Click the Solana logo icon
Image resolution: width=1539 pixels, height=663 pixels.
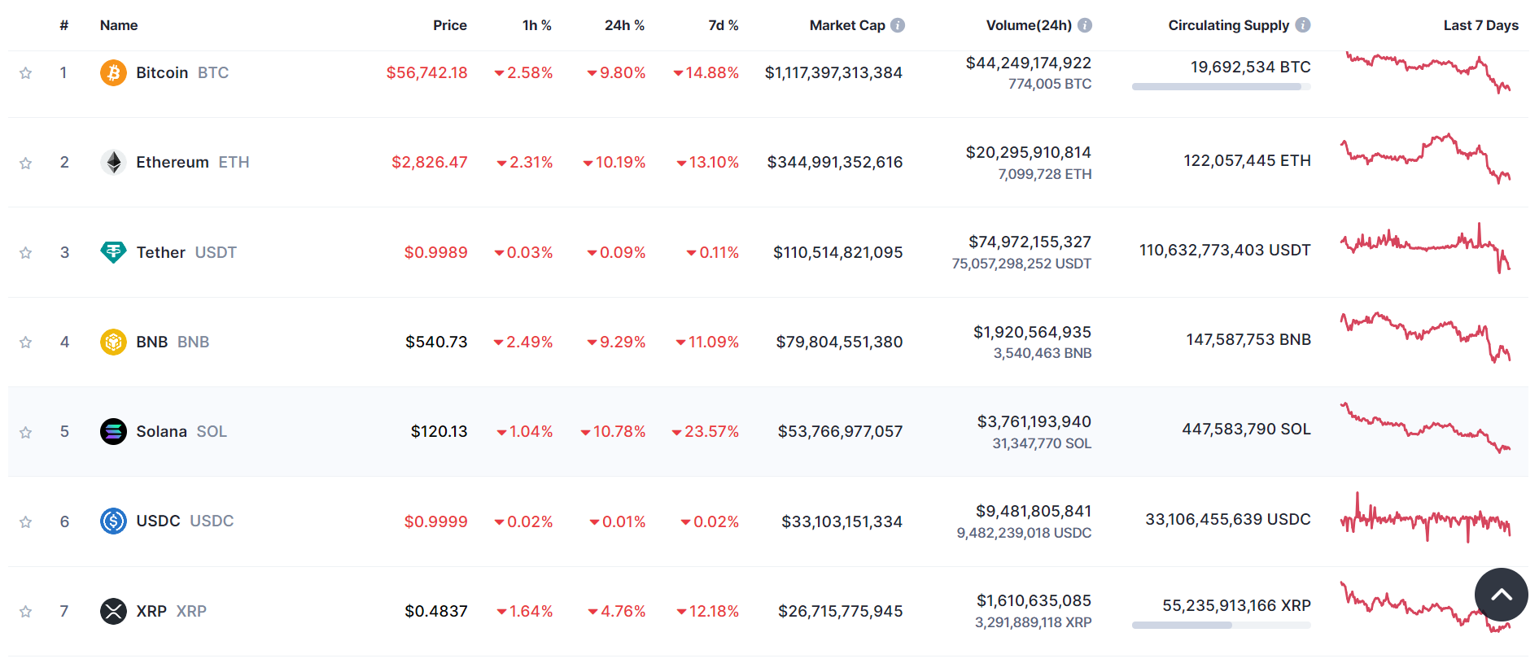(113, 431)
